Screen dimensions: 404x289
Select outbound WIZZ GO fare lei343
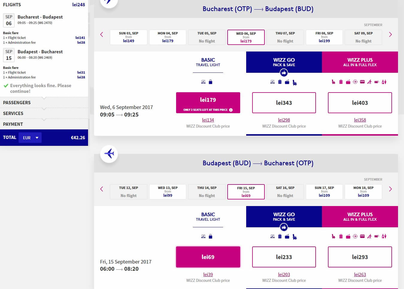pyautogui.click(x=284, y=103)
